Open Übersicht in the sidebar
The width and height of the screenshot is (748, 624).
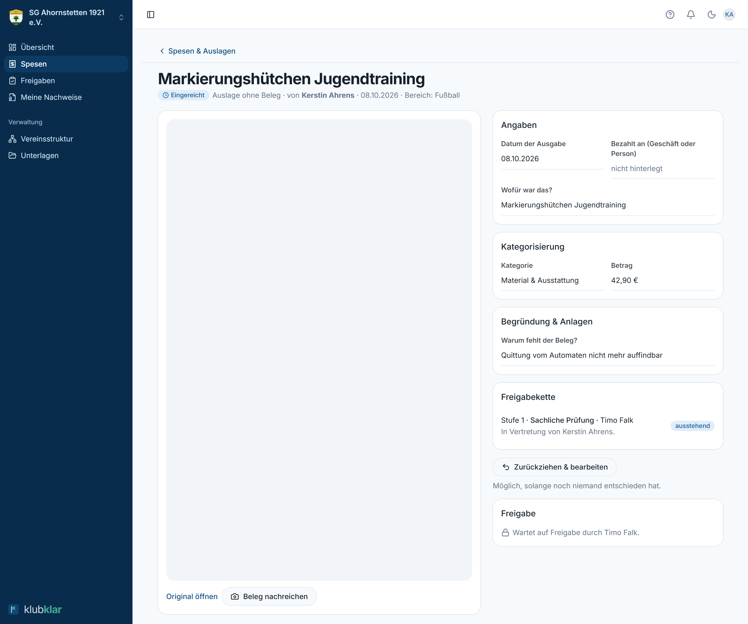click(x=66, y=47)
